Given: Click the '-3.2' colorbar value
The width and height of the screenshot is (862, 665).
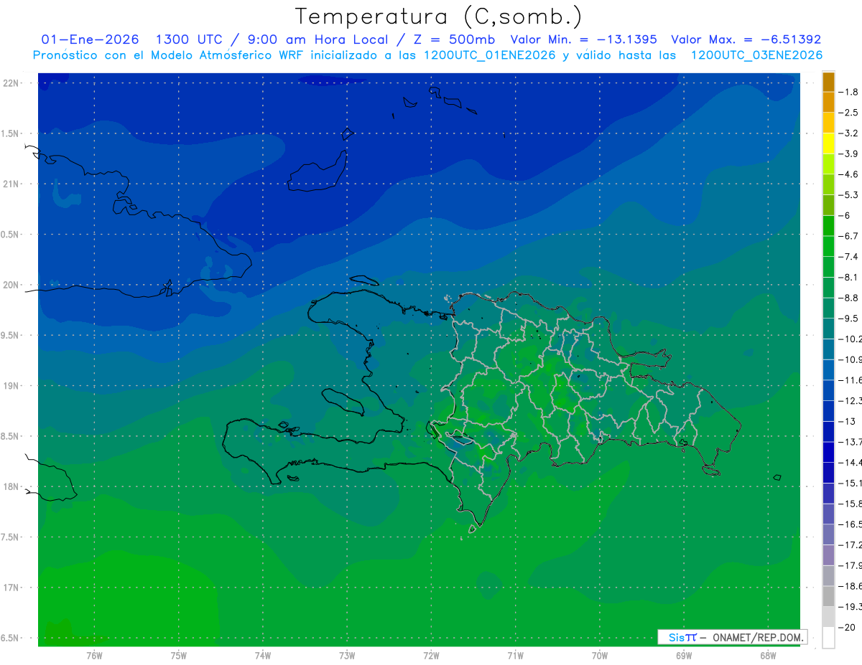Looking at the screenshot, I should [848, 133].
